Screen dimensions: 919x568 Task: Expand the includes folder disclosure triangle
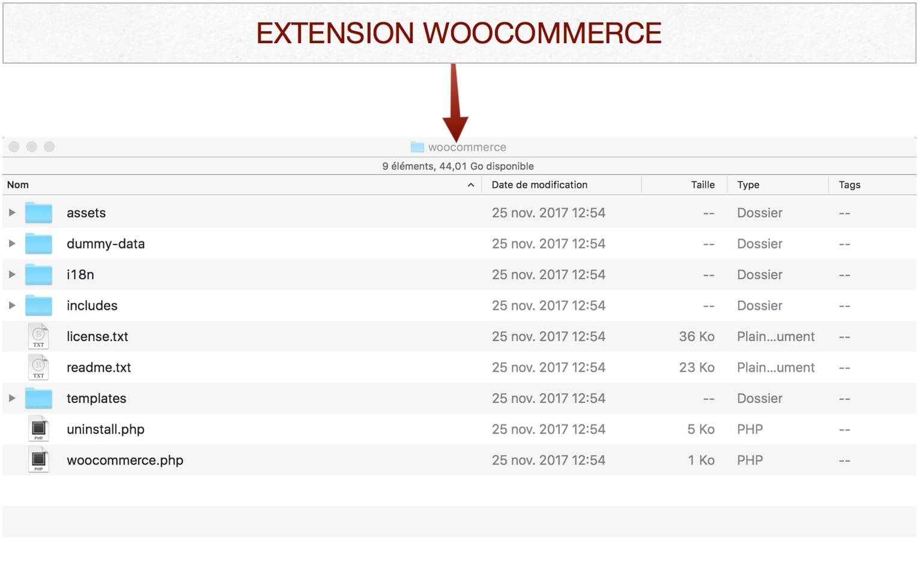[x=12, y=306]
